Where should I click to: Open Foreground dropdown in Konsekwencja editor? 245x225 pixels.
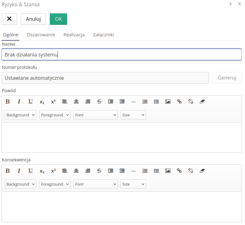(x=55, y=184)
